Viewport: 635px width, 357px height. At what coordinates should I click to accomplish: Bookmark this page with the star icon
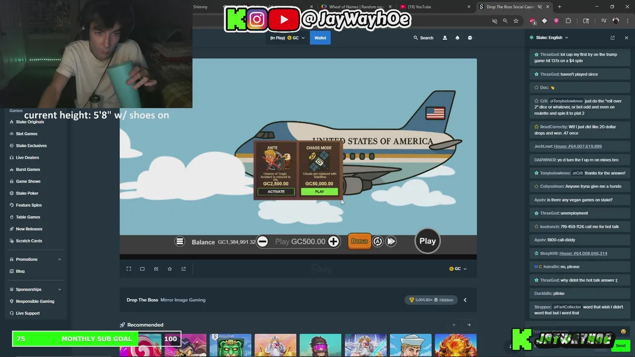(x=516, y=21)
